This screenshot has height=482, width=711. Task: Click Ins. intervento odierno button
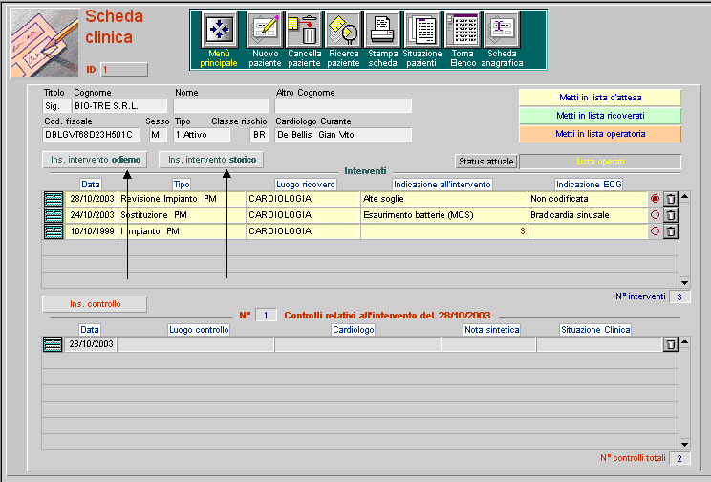95,160
